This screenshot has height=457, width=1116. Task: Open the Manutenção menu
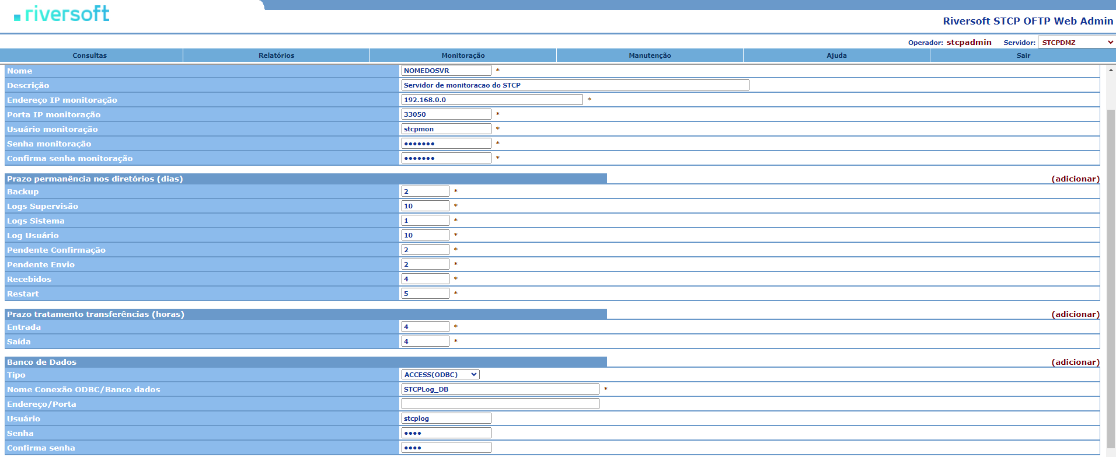coord(650,55)
